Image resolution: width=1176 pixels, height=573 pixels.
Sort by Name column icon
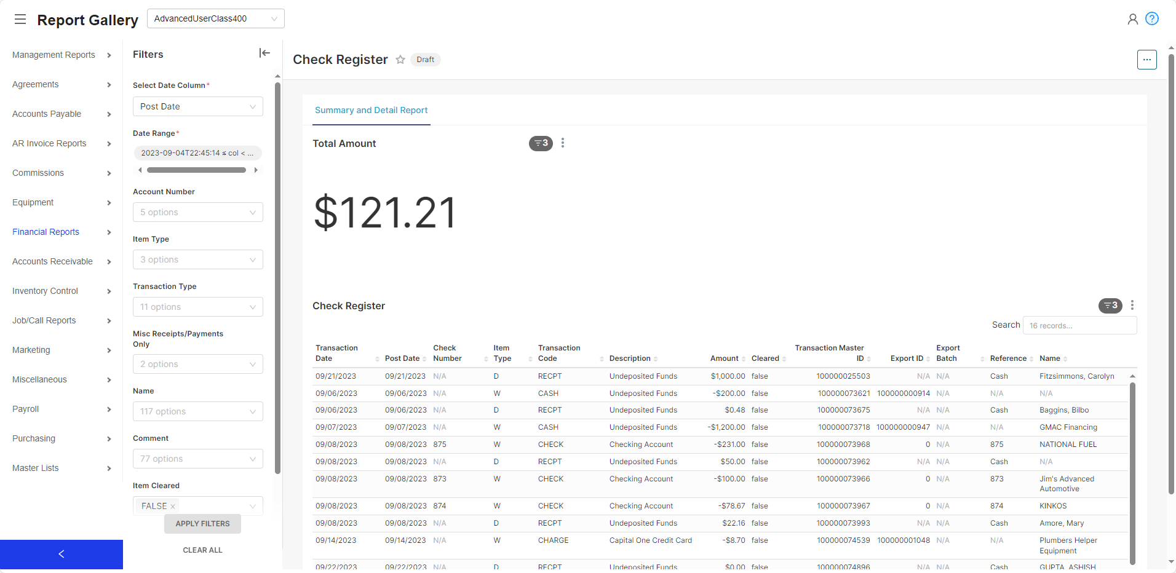(x=1065, y=359)
